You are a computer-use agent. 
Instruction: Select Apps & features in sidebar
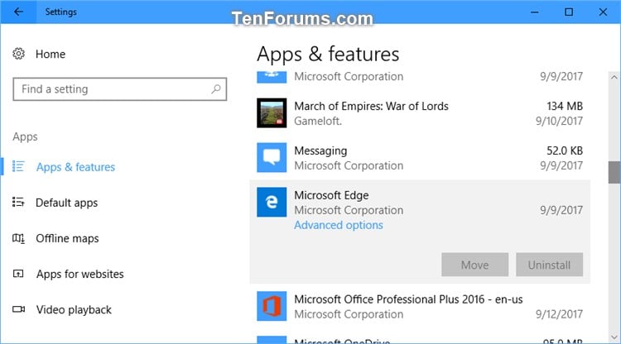point(75,167)
